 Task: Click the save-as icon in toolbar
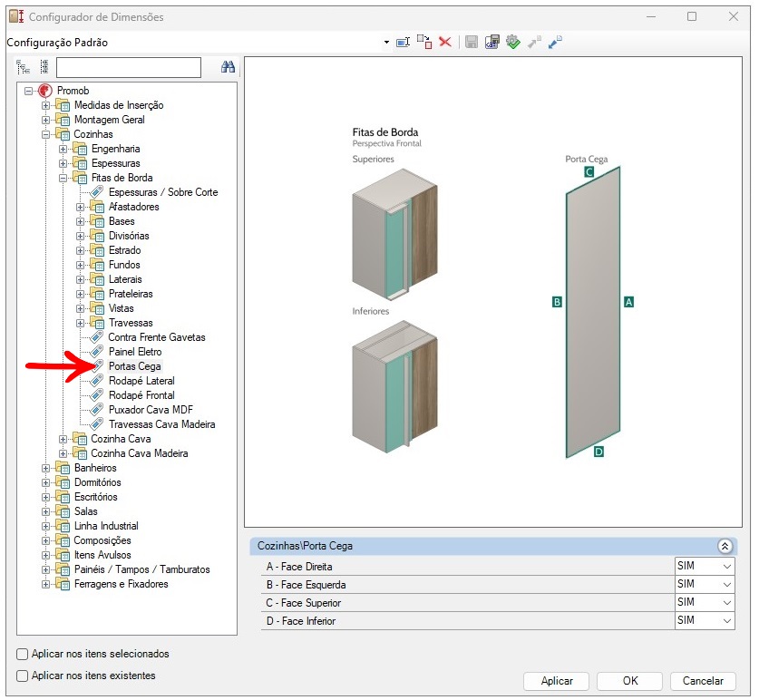(491, 43)
